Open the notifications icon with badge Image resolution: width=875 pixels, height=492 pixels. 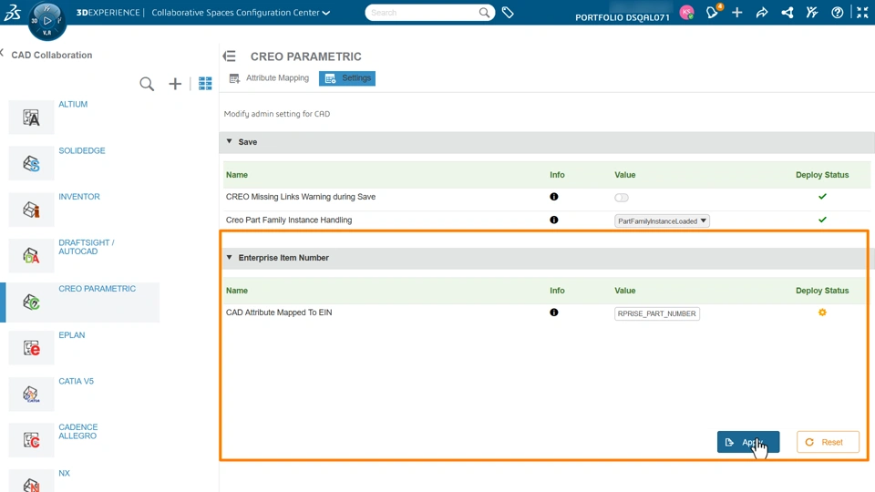[x=713, y=12]
